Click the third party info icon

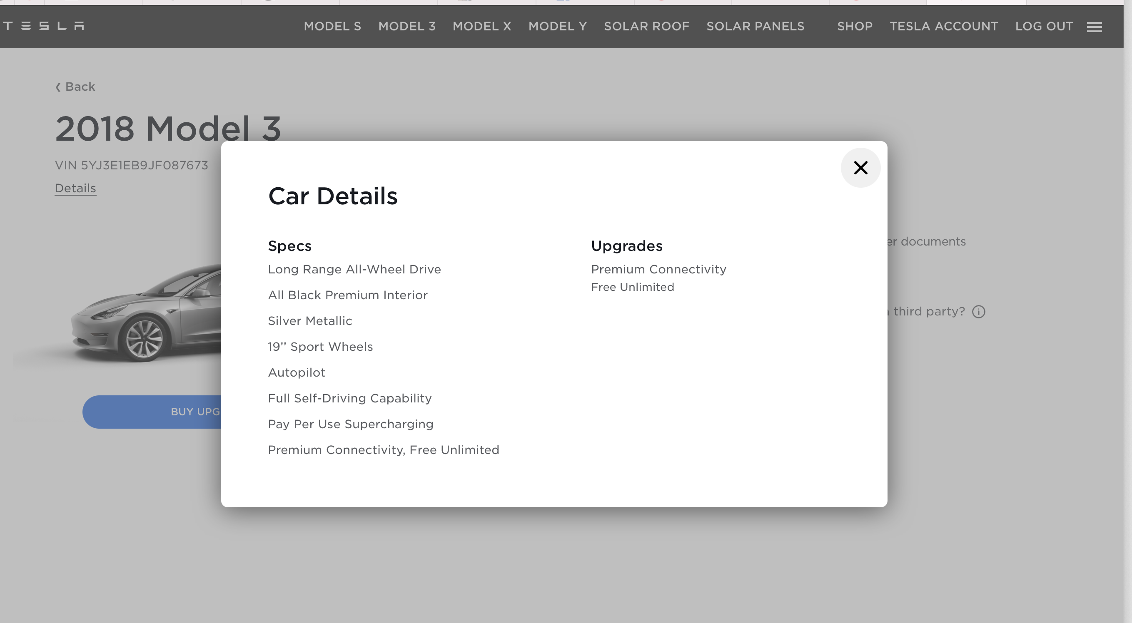(978, 312)
